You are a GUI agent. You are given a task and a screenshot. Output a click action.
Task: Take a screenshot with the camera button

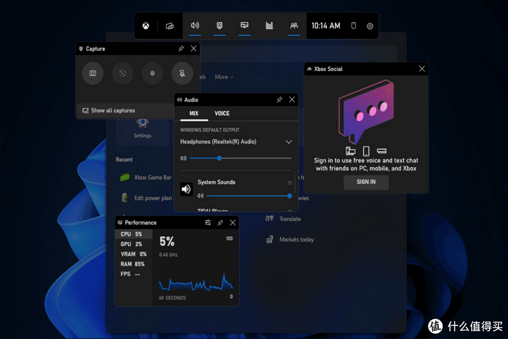(93, 73)
